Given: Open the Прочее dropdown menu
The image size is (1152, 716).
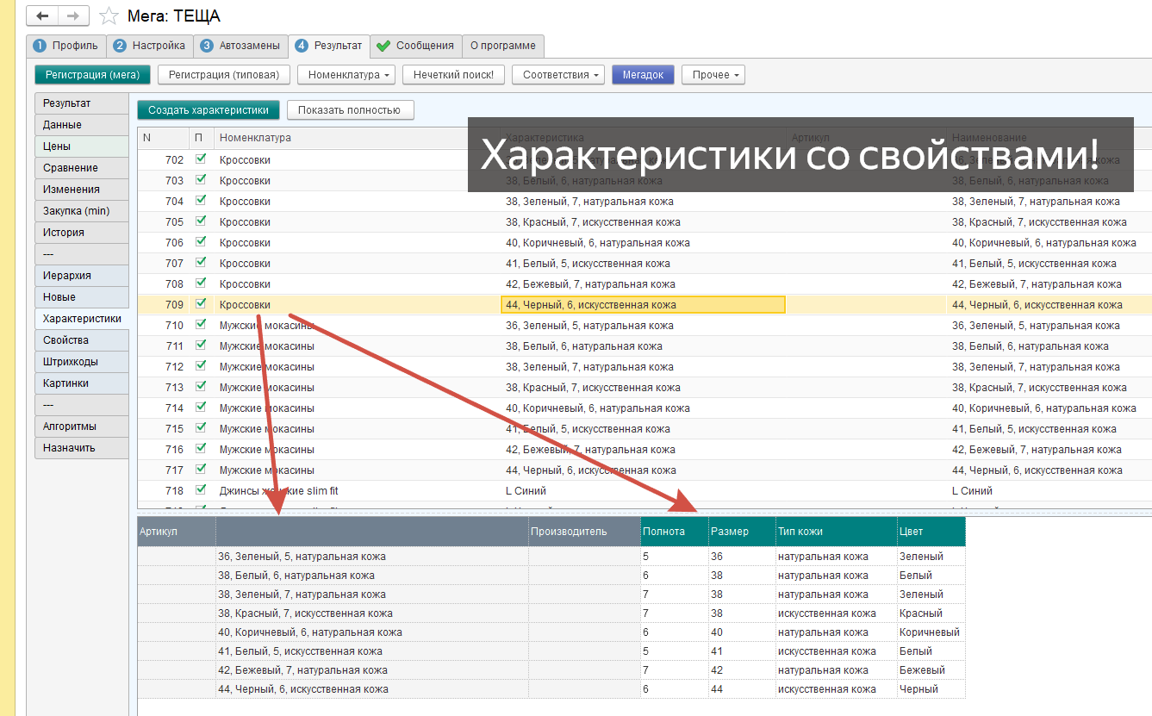Looking at the screenshot, I should pyautogui.click(x=713, y=75).
